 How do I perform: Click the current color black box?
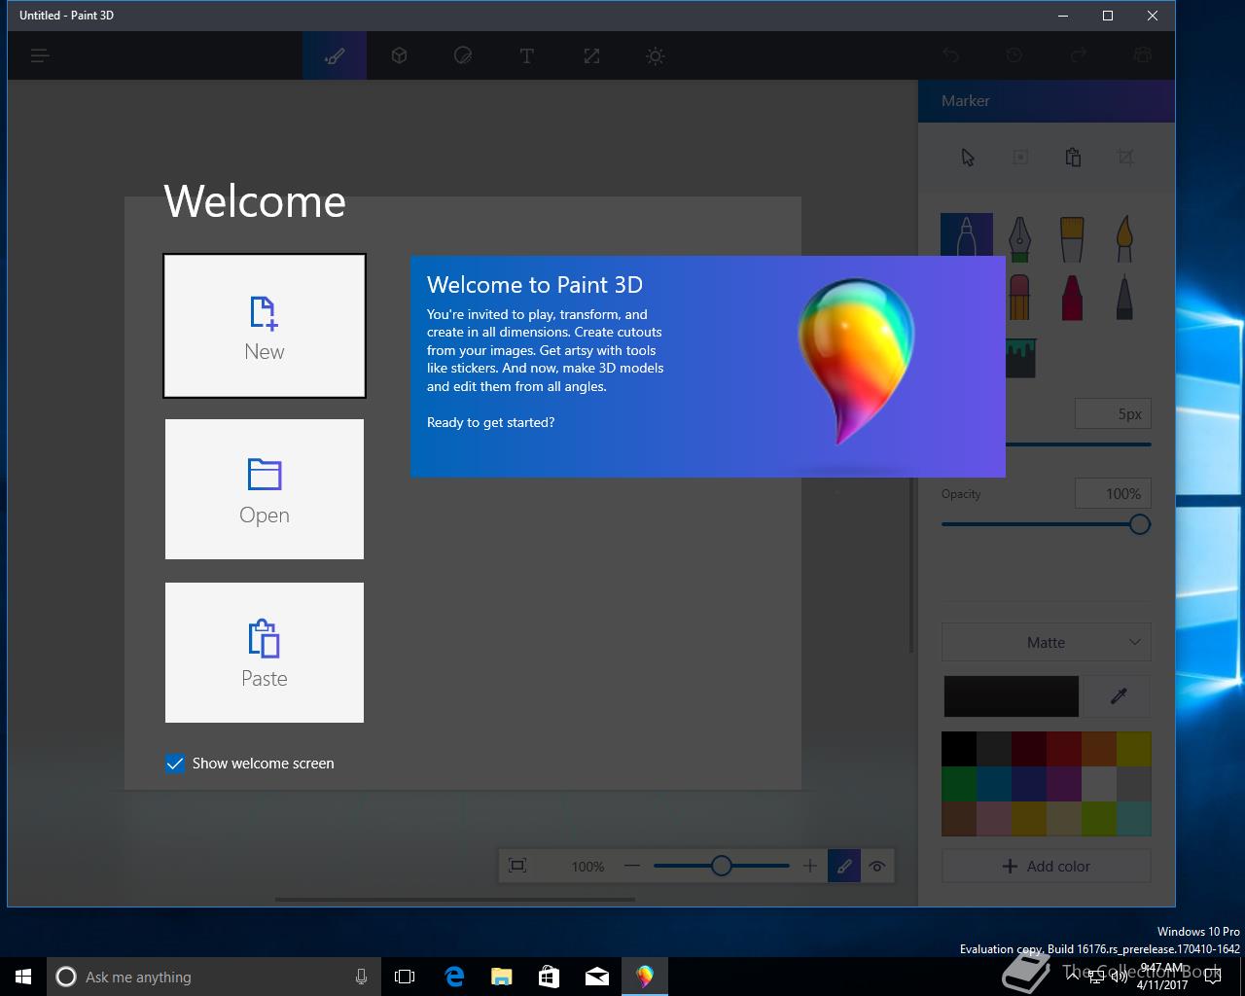(x=1012, y=696)
